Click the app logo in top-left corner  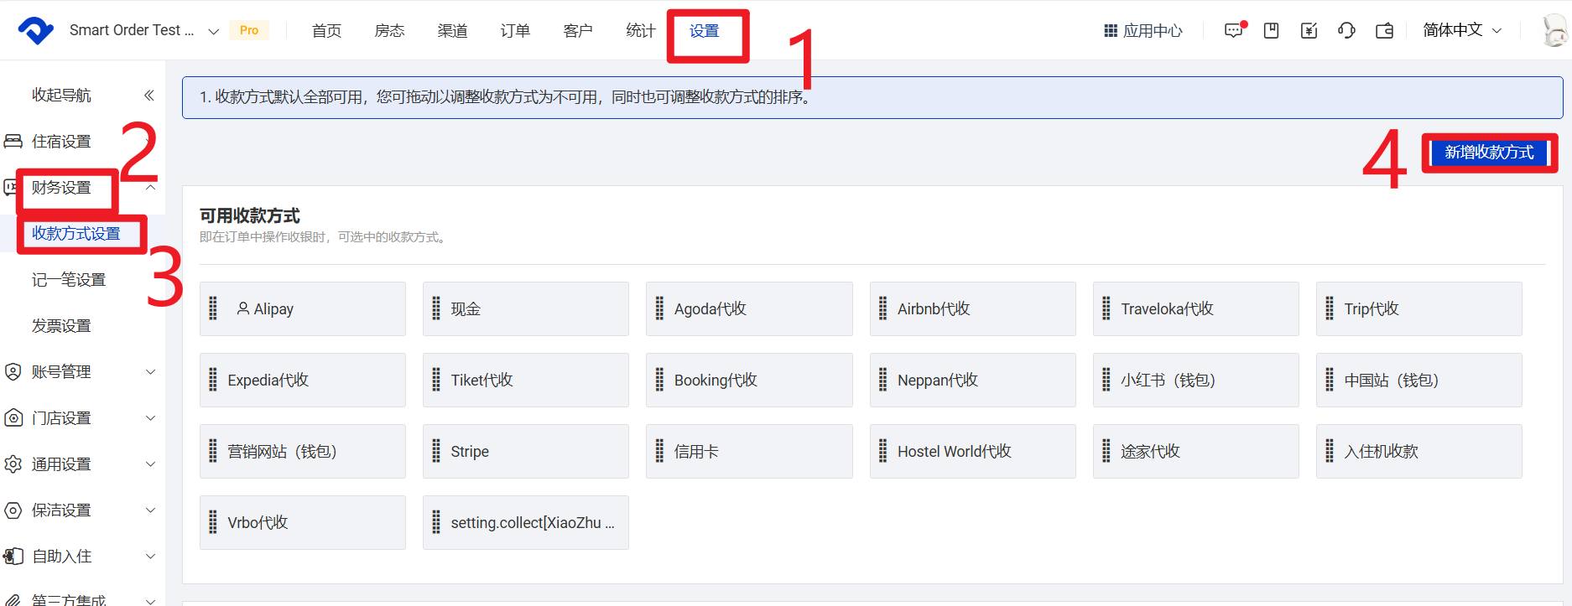tap(35, 30)
